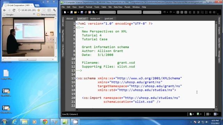Open the Data View menu
Screen dimensions: 223x125
[x=118, y=7]
